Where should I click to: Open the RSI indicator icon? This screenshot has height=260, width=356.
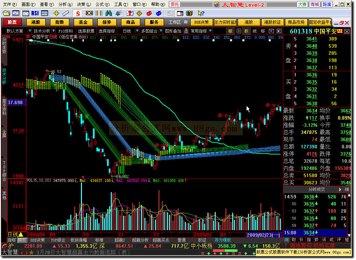[x=35, y=13]
